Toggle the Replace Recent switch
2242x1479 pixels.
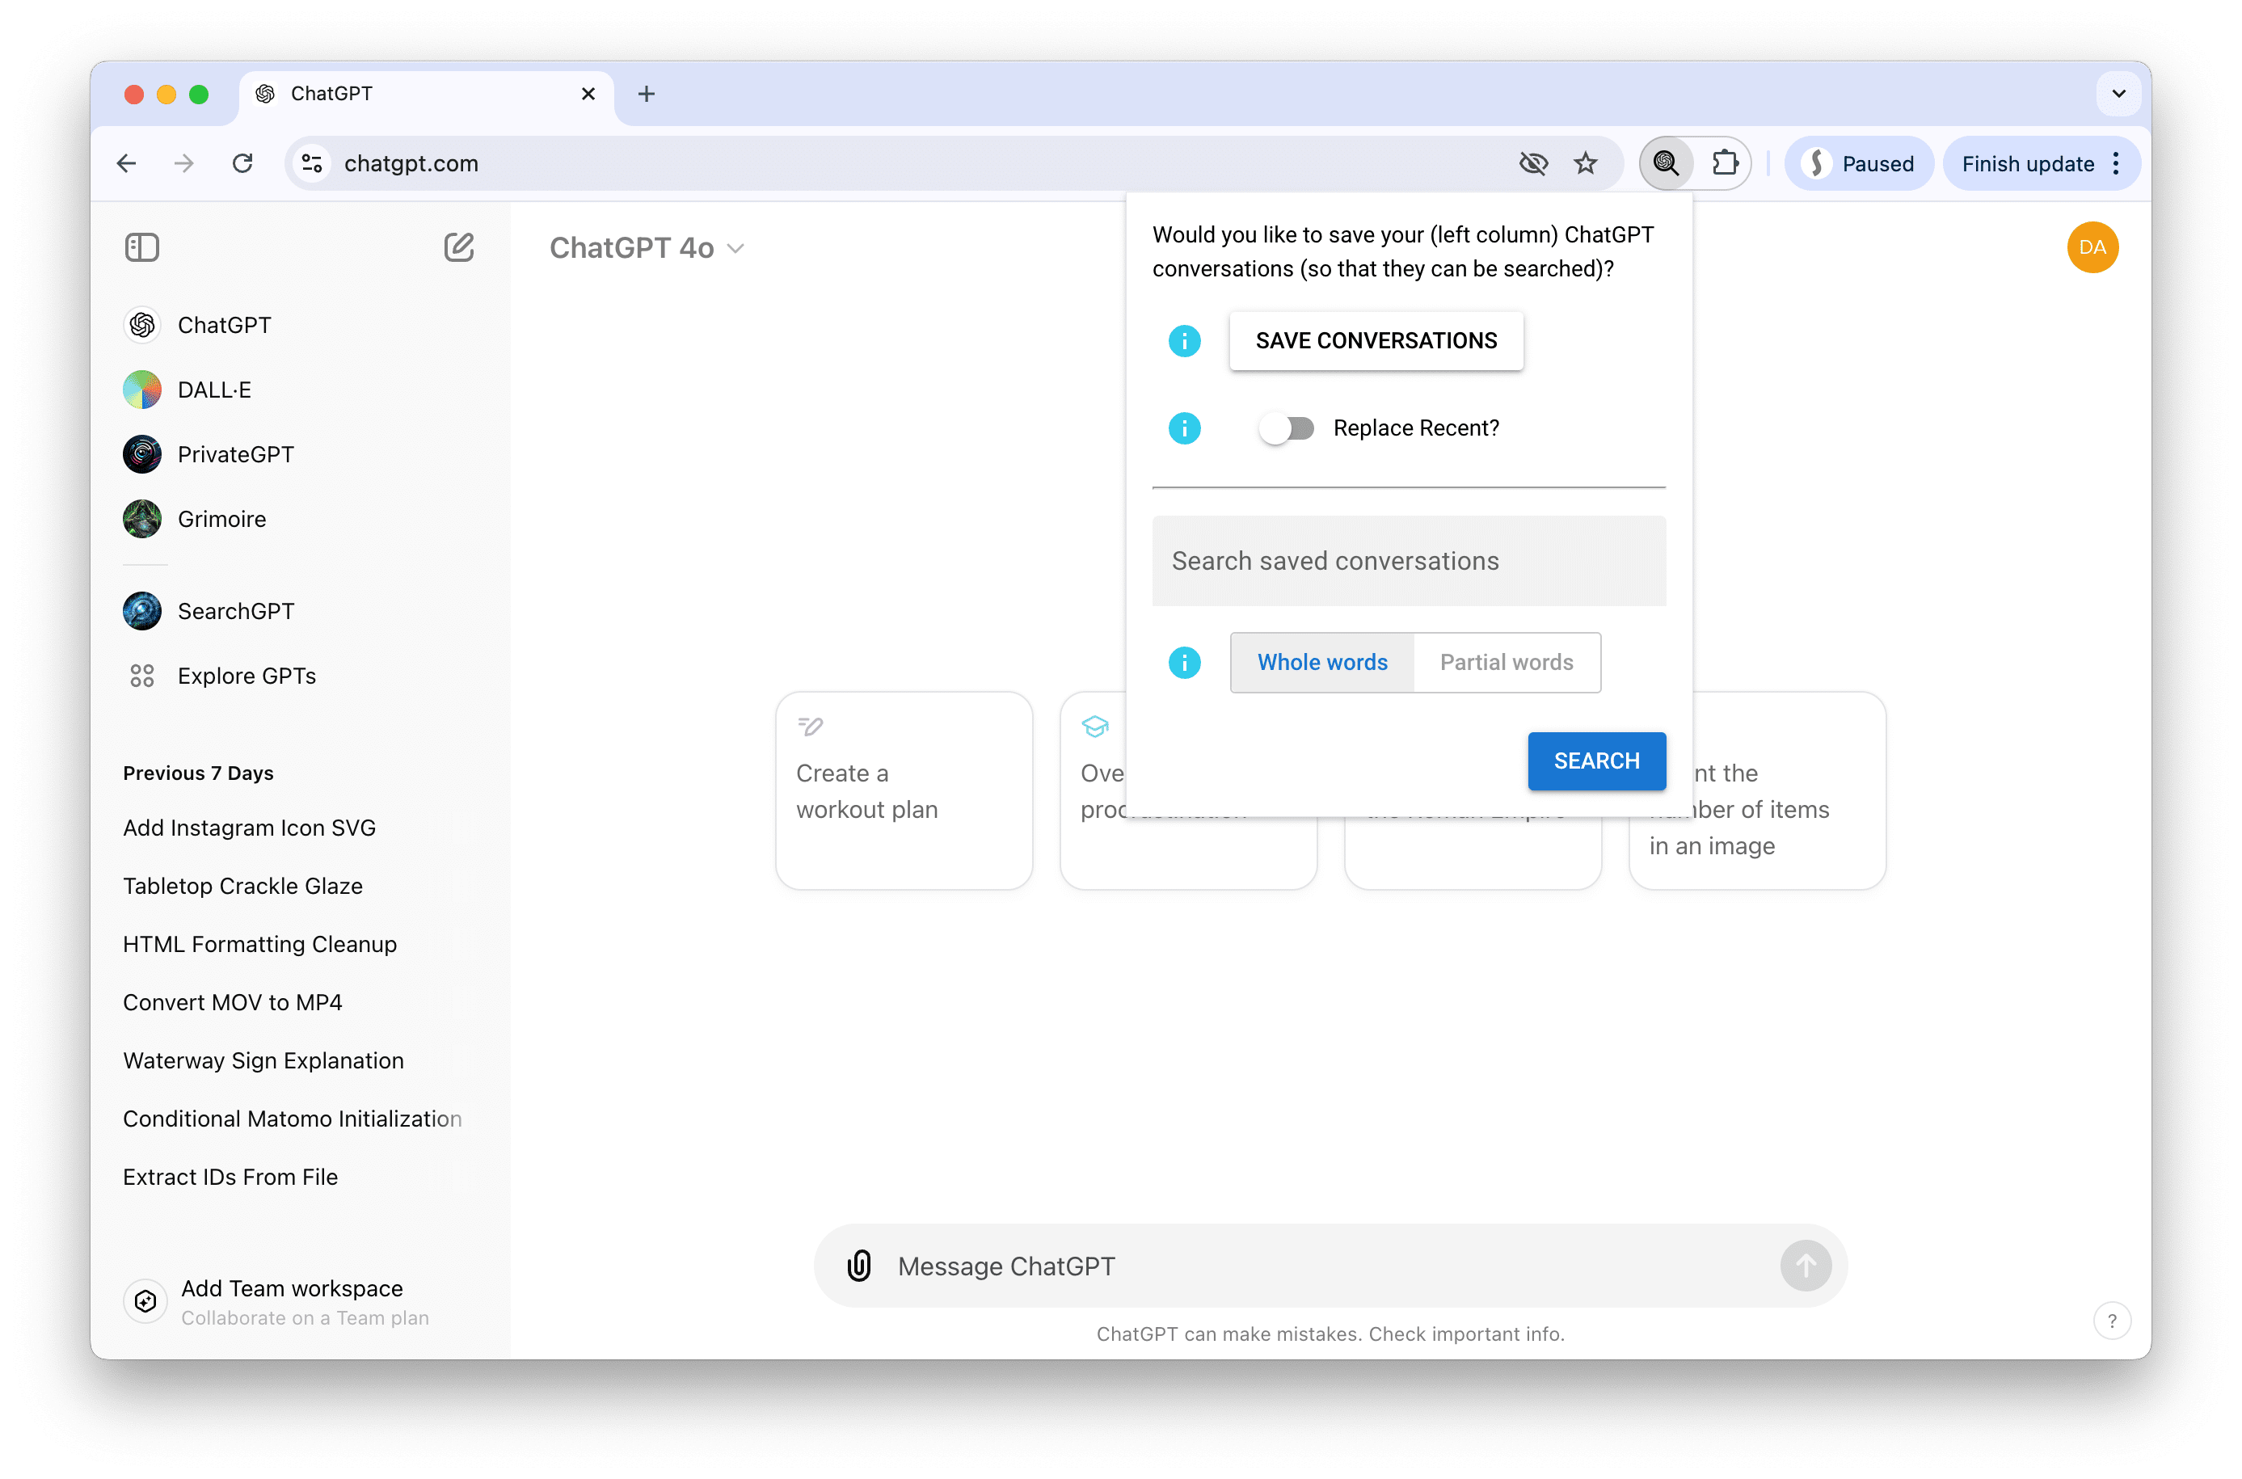point(1287,429)
